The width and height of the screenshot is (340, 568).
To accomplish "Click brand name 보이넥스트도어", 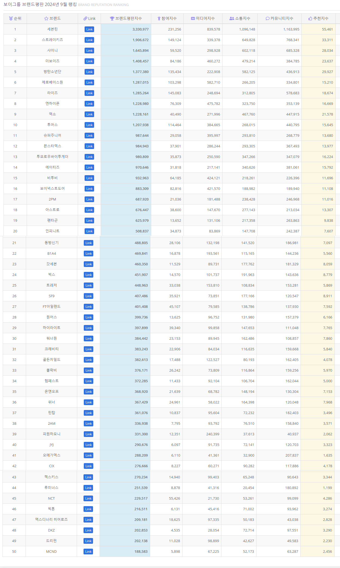I will [52, 189].
